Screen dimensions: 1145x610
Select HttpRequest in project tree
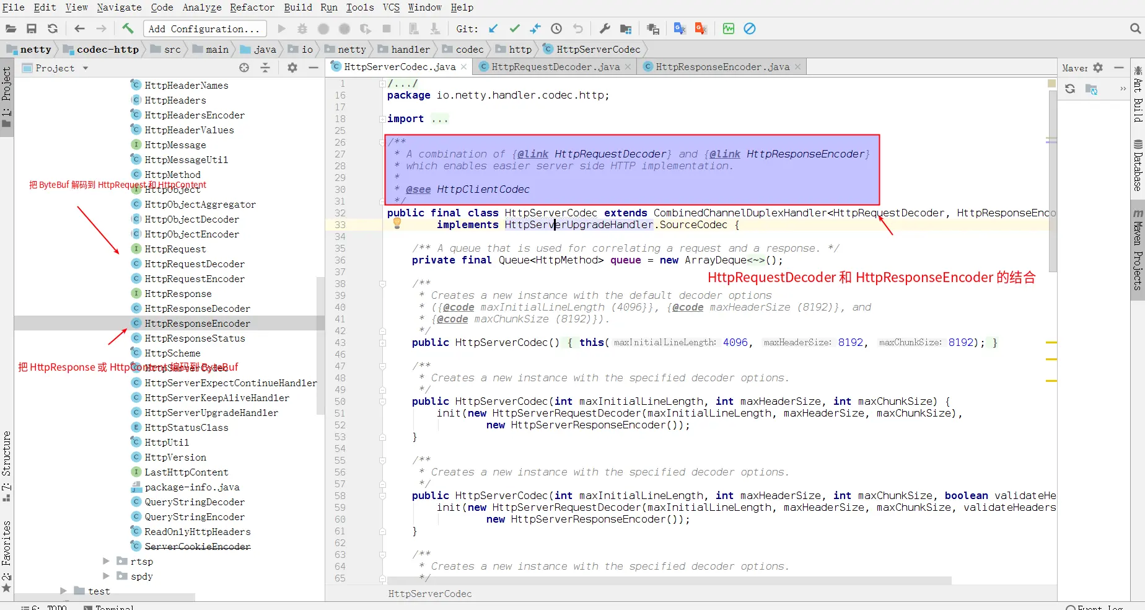coord(175,249)
